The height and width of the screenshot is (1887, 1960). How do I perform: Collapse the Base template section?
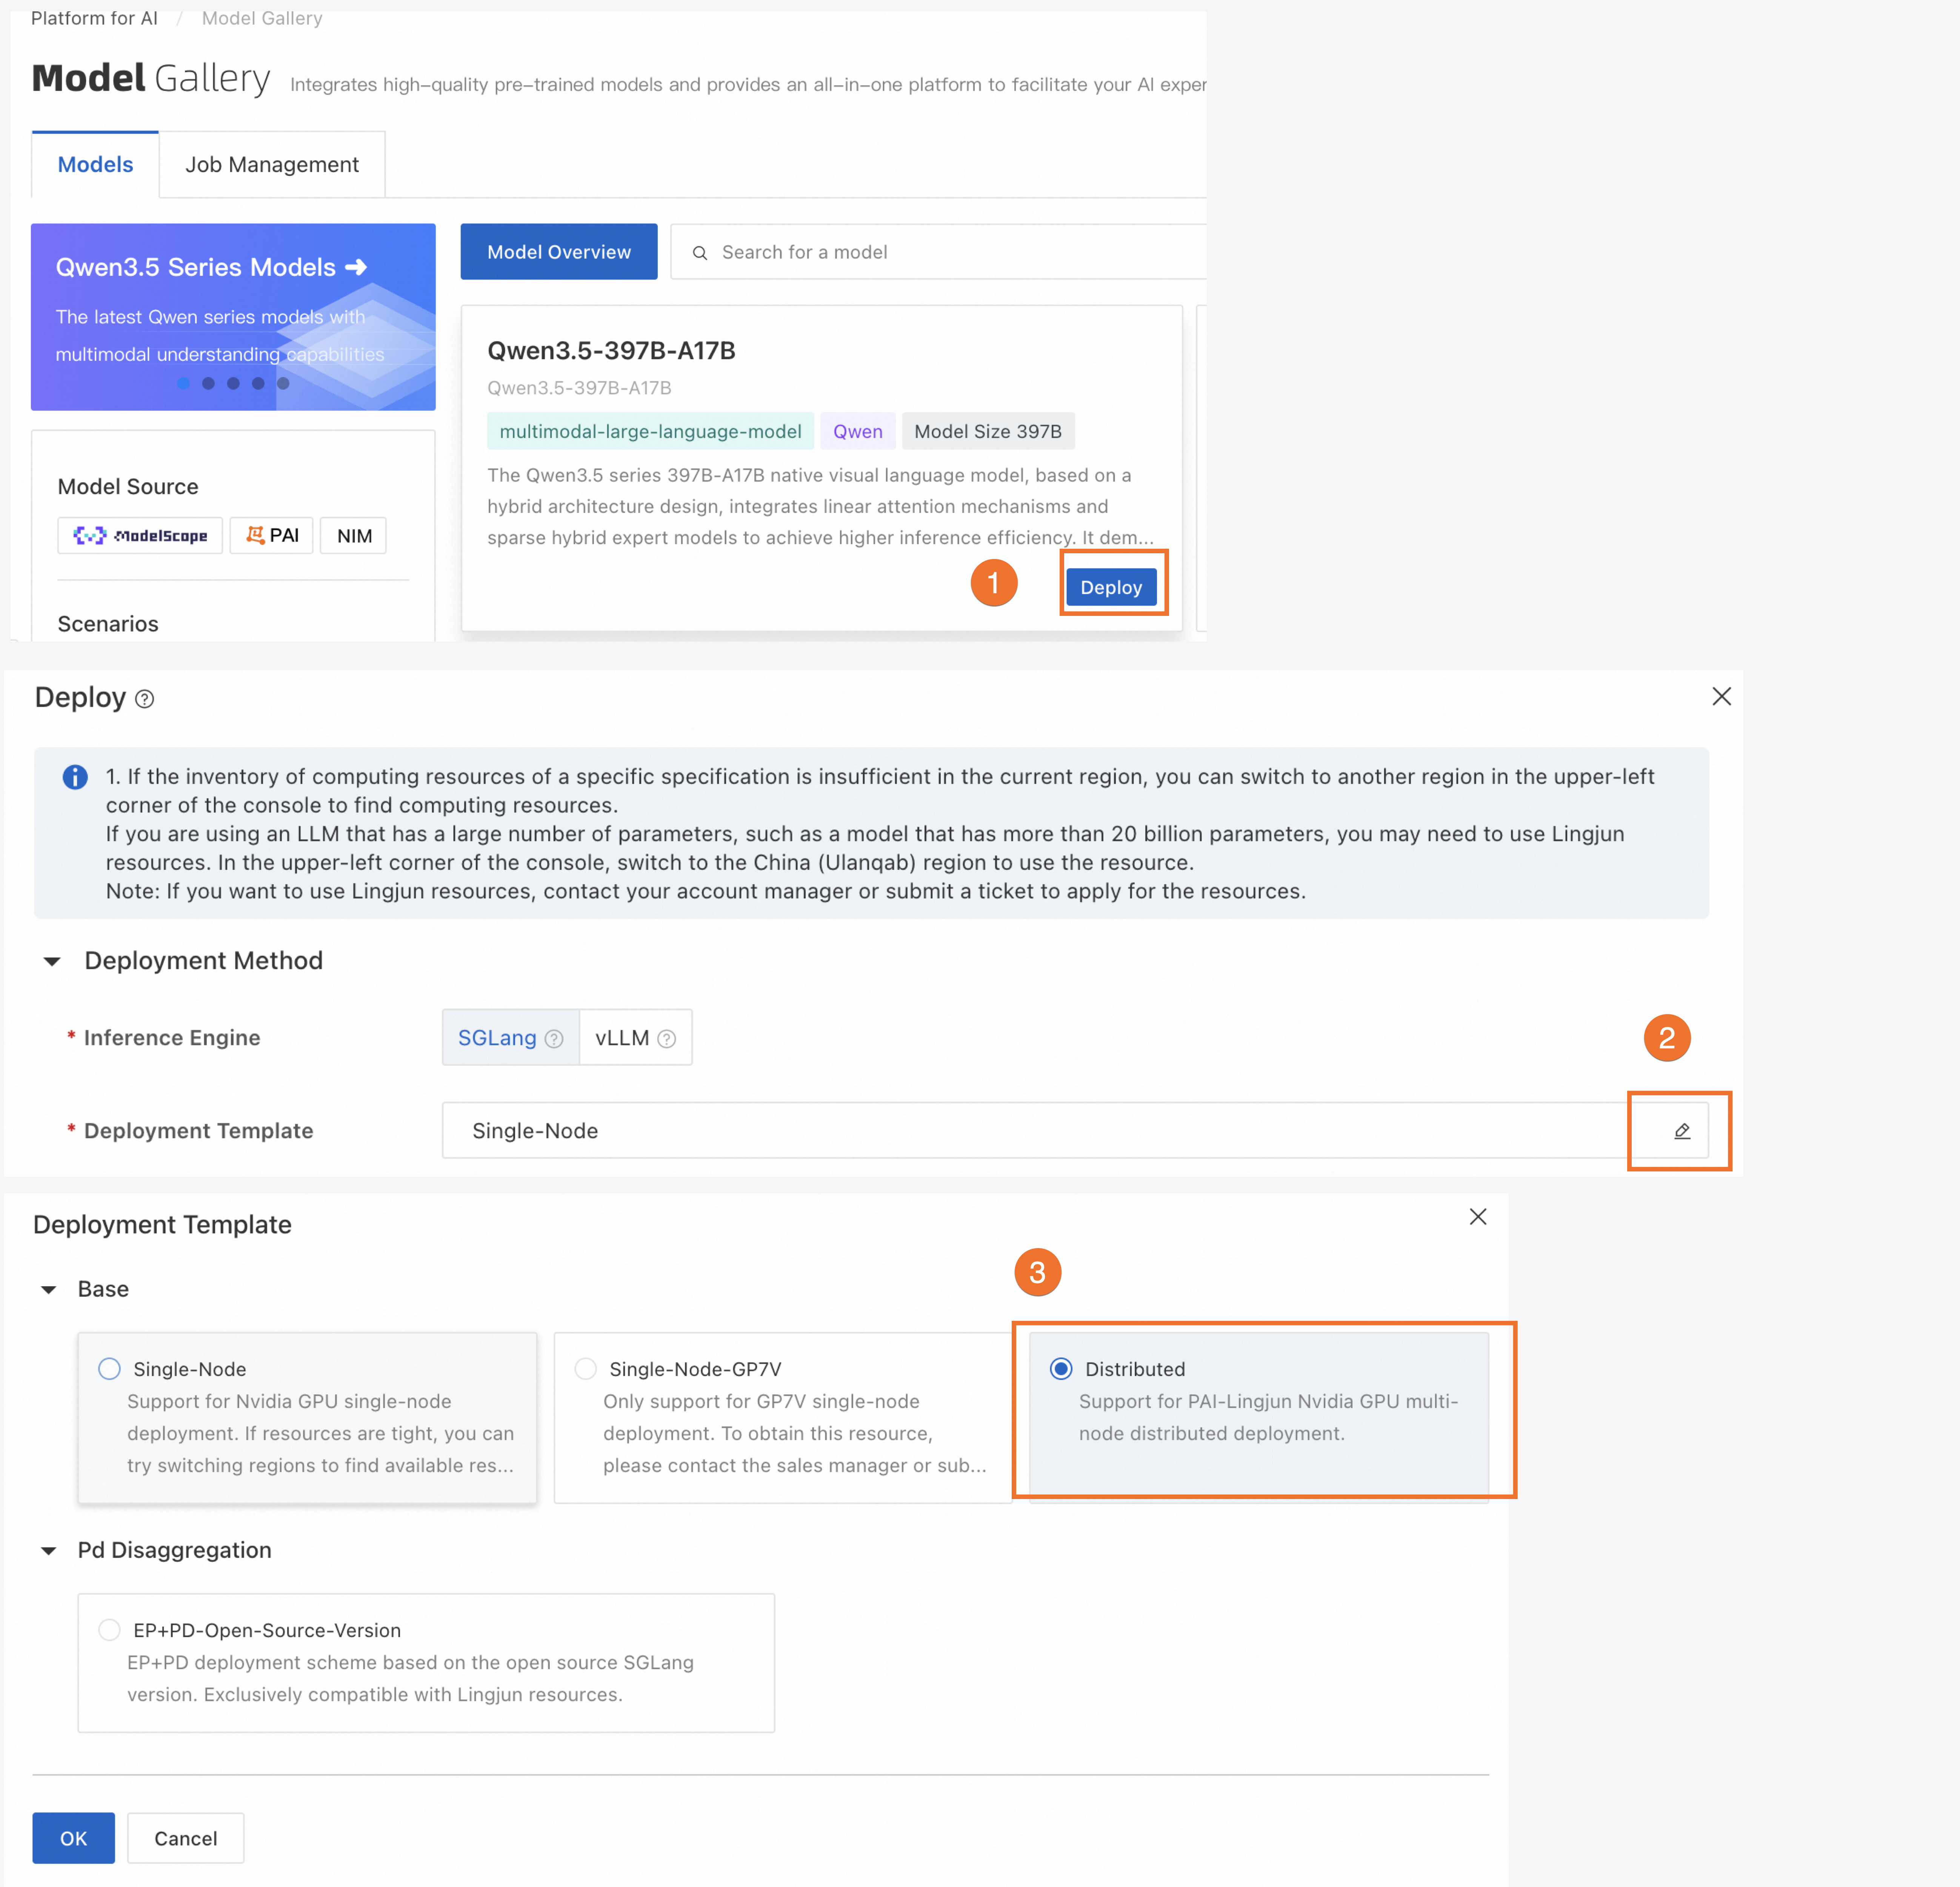click(x=48, y=1289)
